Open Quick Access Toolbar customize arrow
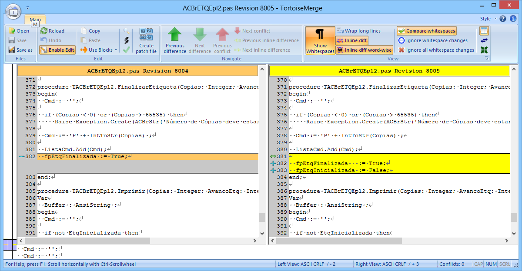 point(28,7)
